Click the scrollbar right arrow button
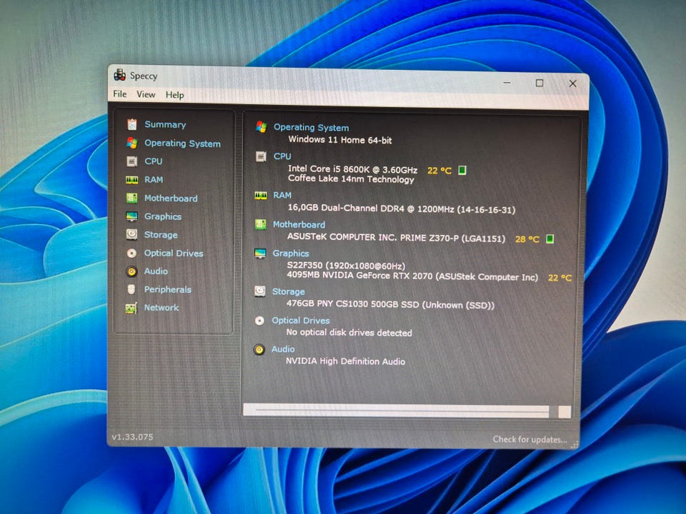The height and width of the screenshot is (514, 686). coord(565,412)
